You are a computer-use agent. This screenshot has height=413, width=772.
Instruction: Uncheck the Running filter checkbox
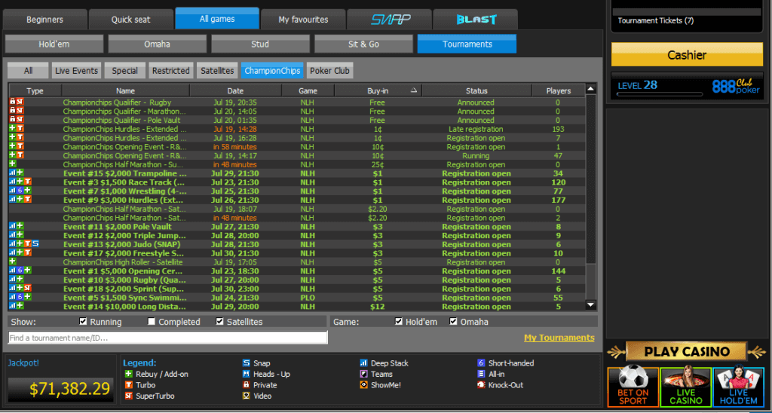pos(84,322)
